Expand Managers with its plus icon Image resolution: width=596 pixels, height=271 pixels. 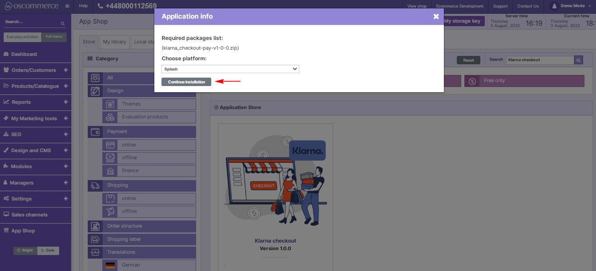pos(66,183)
